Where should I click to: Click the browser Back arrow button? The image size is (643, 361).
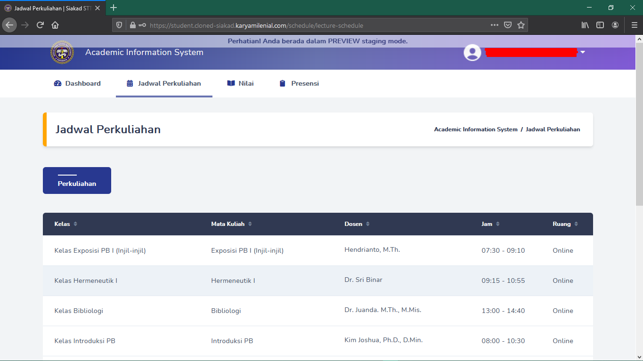pyautogui.click(x=9, y=25)
